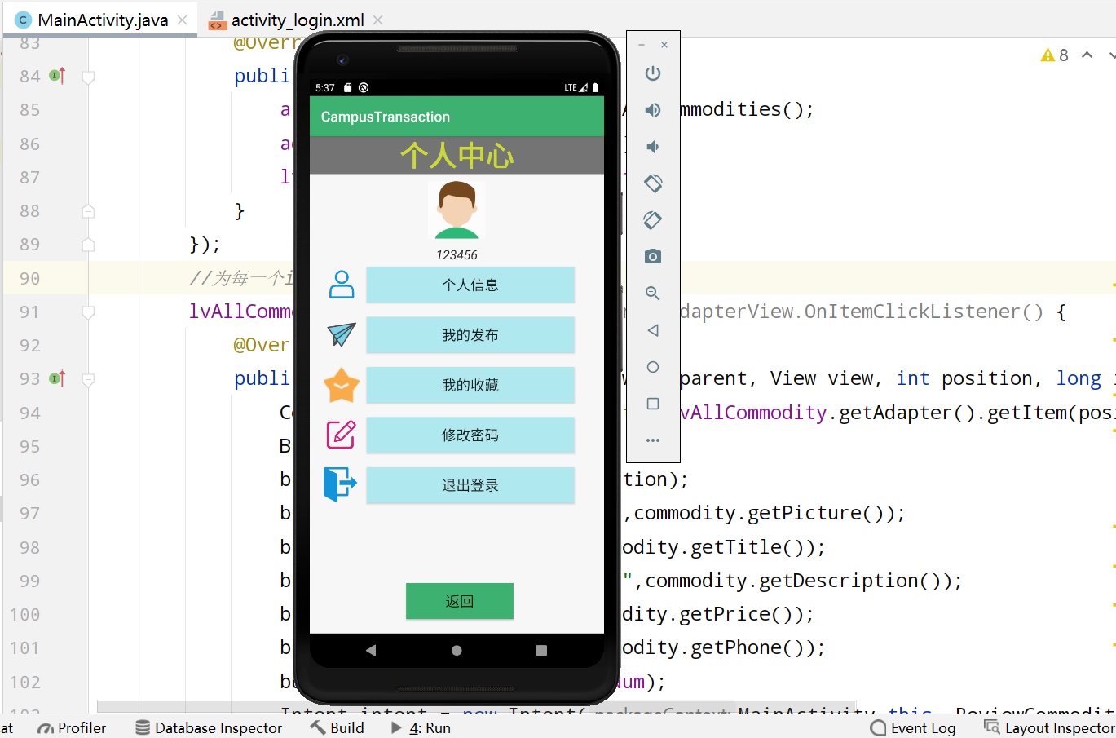This screenshot has width=1116, height=738.
Task: Switch to activity_login.xml tab
Action: (298, 20)
